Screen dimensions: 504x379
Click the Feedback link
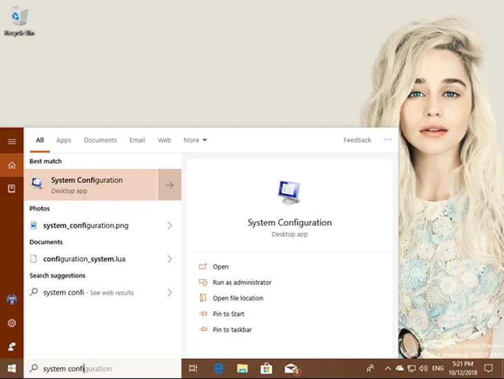[x=357, y=140]
